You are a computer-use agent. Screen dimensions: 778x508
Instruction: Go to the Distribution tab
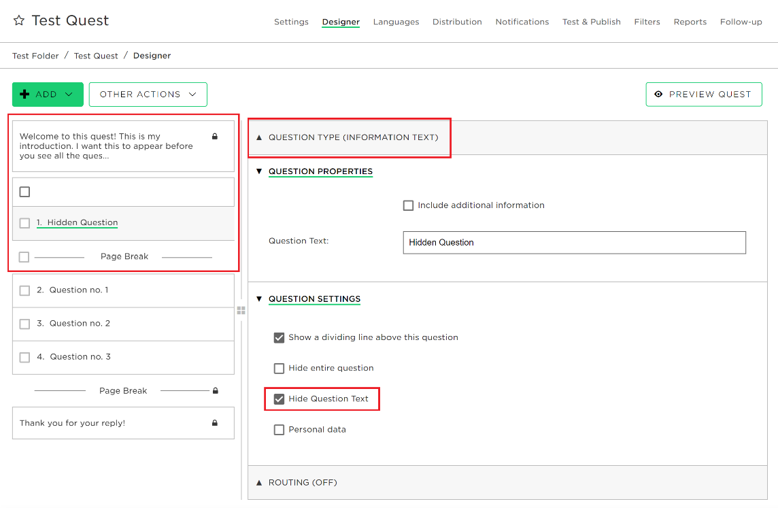coord(457,22)
